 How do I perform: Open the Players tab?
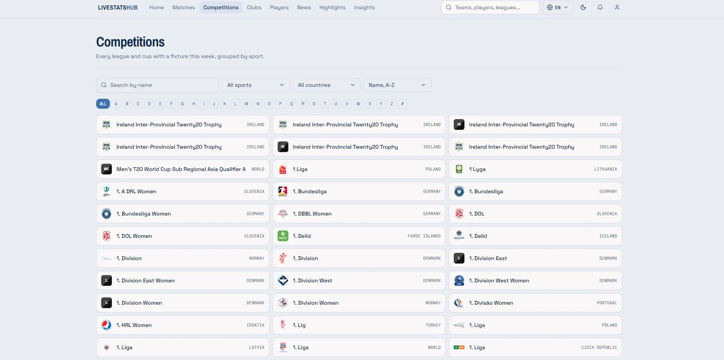(x=279, y=7)
